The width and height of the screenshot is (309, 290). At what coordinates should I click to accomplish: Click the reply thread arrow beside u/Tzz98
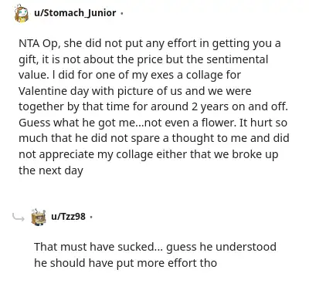tap(19, 217)
